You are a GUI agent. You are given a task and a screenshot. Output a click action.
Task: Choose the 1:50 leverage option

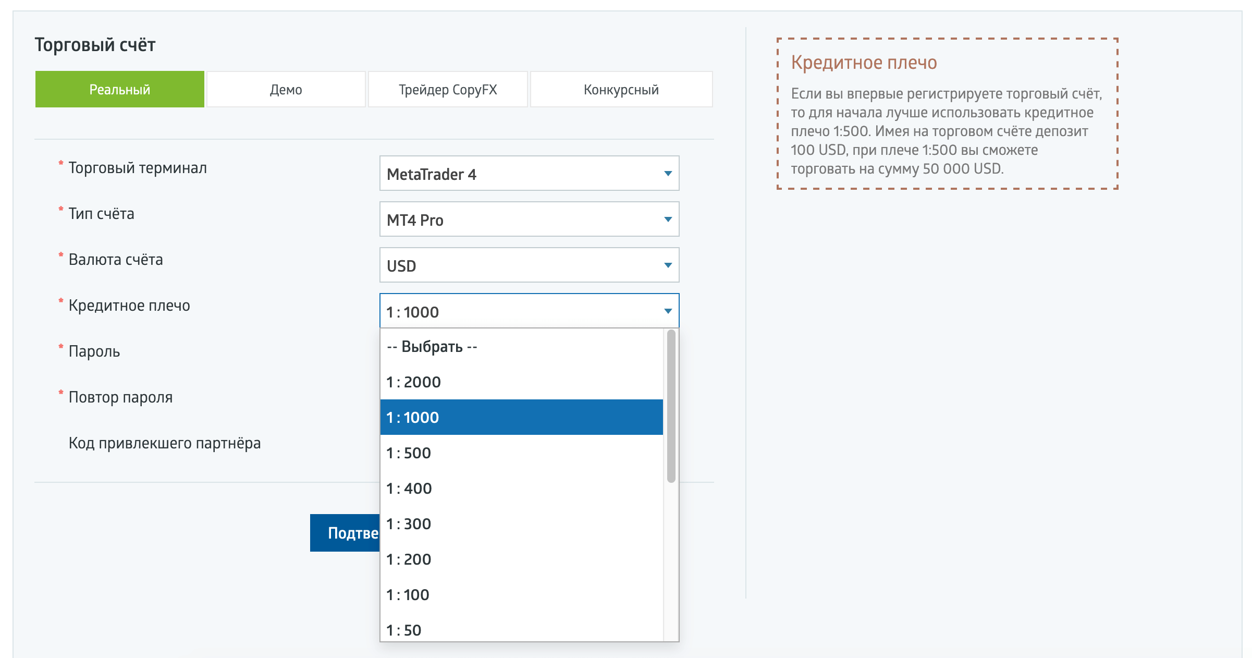click(521, 630)
